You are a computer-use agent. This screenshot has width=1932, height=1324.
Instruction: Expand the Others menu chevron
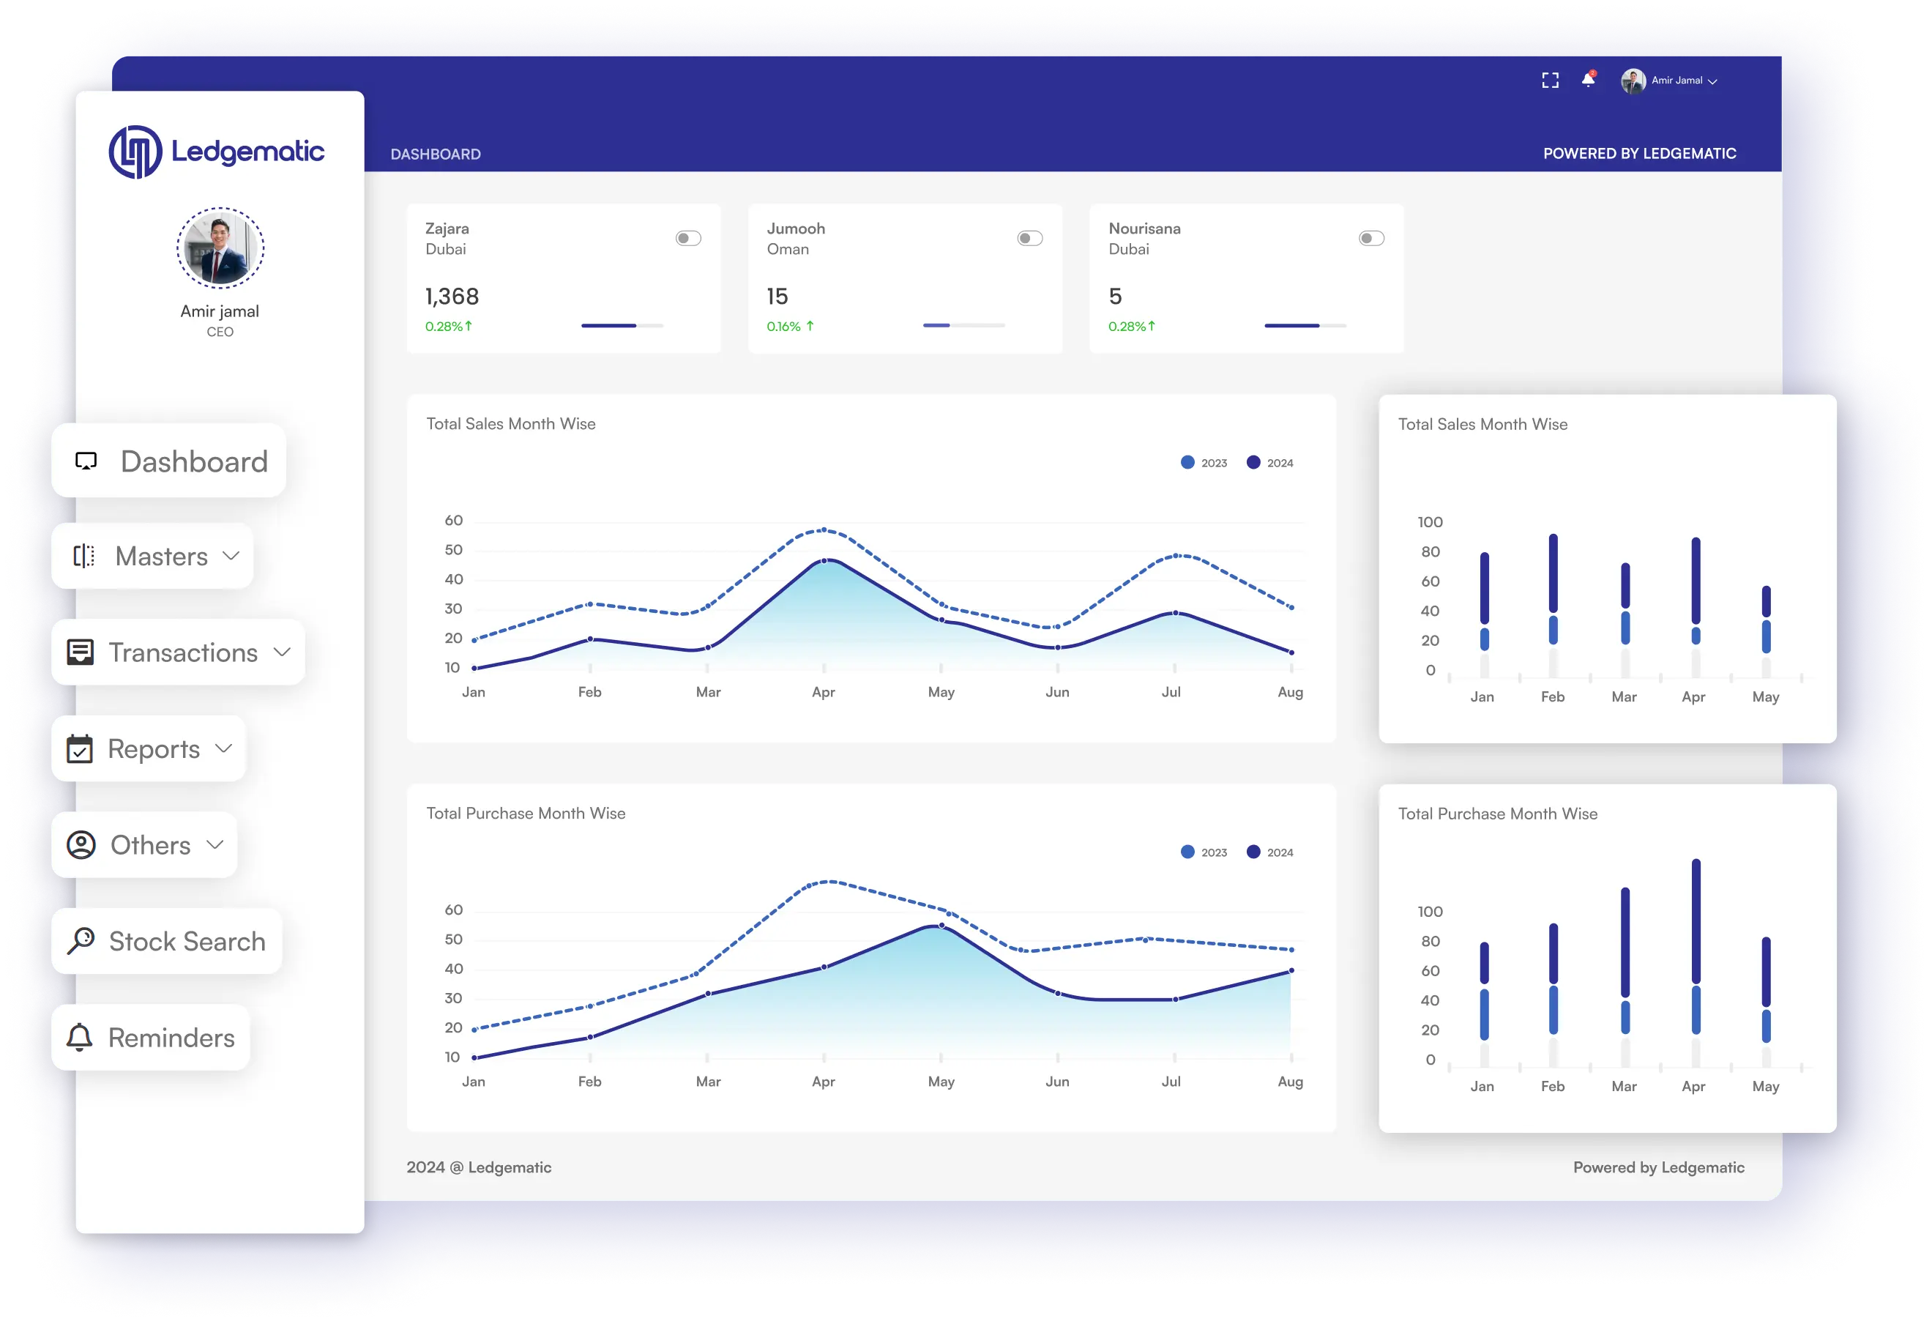coord(215,845)
